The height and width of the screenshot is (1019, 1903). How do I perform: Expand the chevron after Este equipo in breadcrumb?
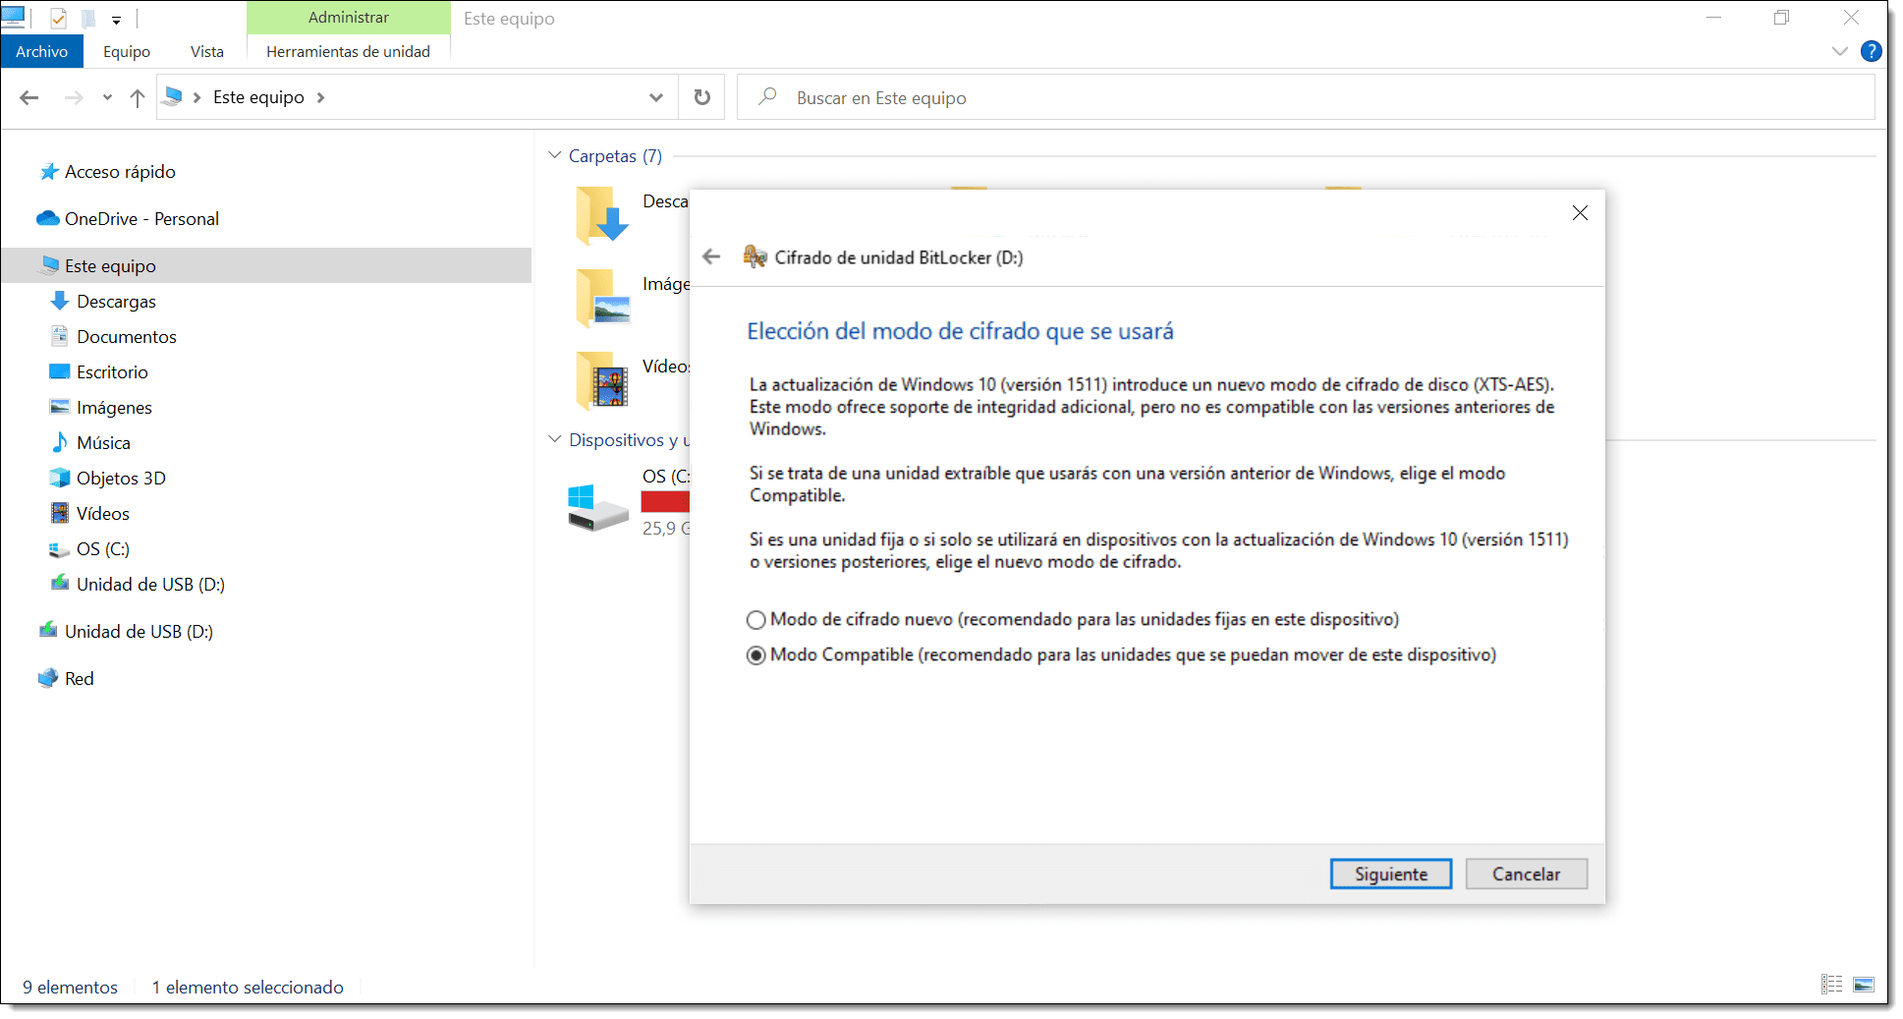coord(321,97)
